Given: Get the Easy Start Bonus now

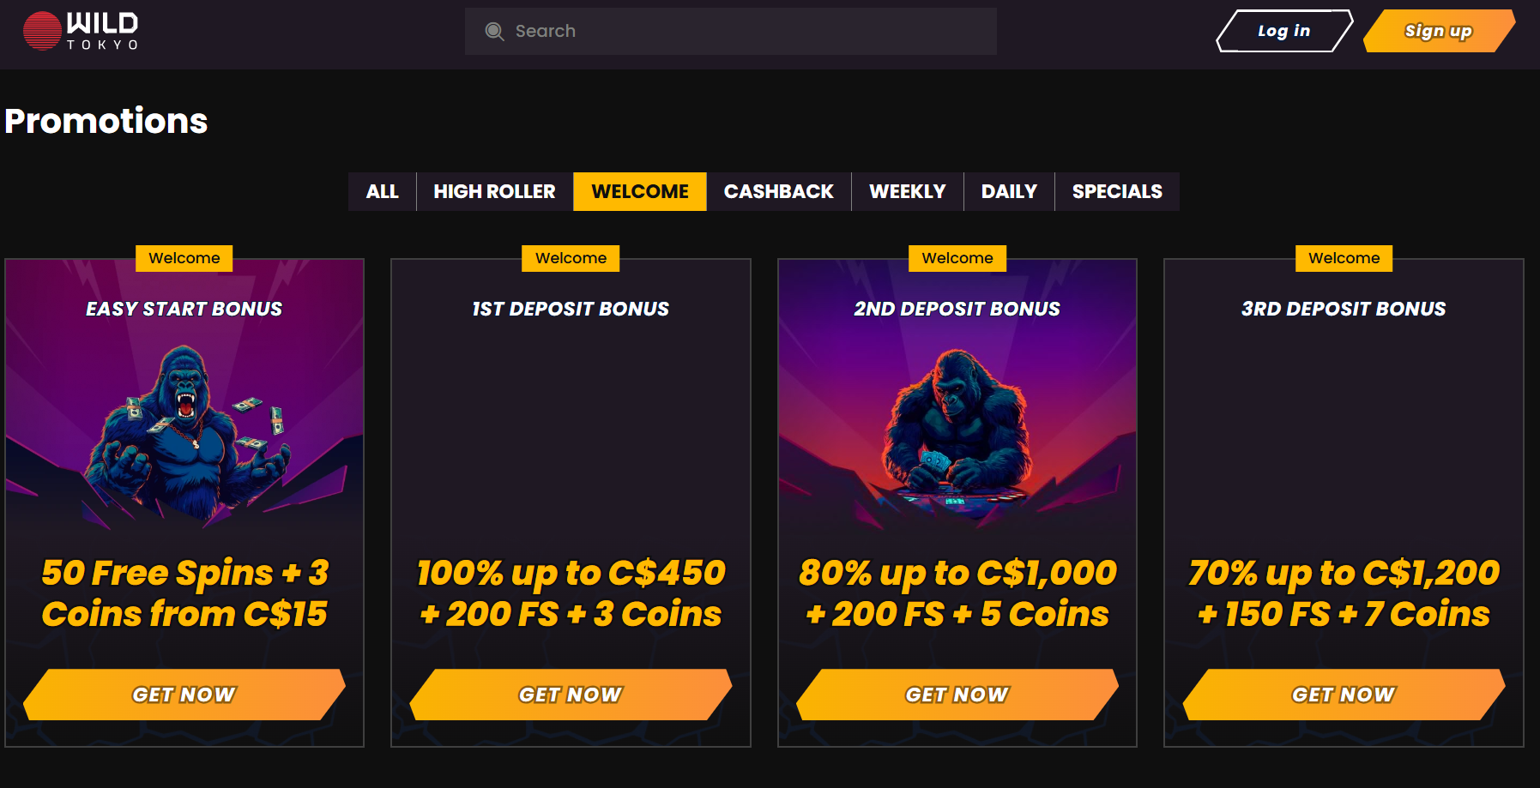Looking at the screenshot, I should tap(184, 695).
